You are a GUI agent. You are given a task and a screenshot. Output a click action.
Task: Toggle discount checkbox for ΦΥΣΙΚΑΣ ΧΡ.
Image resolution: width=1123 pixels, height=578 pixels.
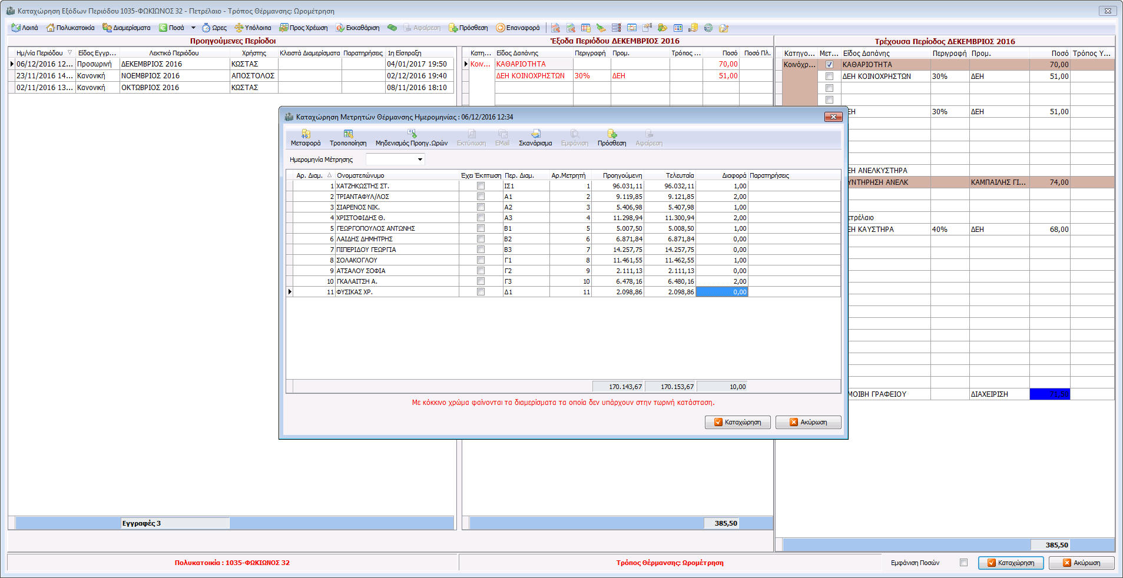[481, 292]
